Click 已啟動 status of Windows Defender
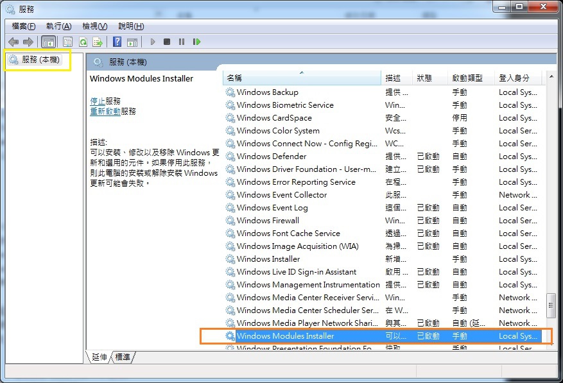This screenshot has height=383, width=563. point(428,157)
